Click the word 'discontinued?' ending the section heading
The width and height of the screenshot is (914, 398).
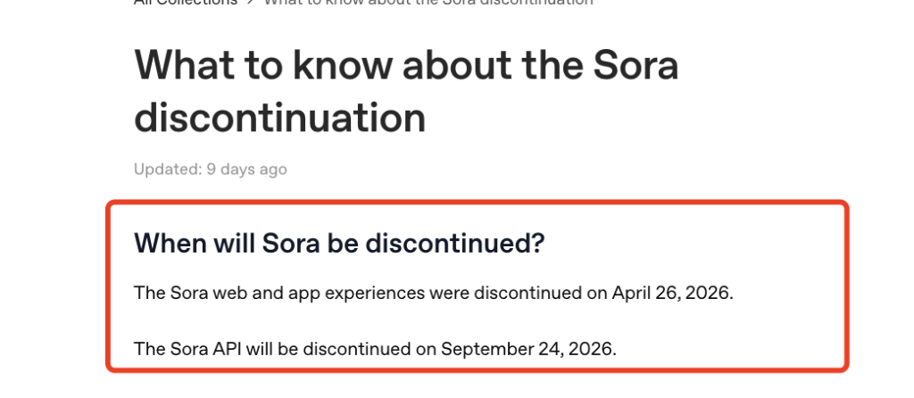point(454,243)
